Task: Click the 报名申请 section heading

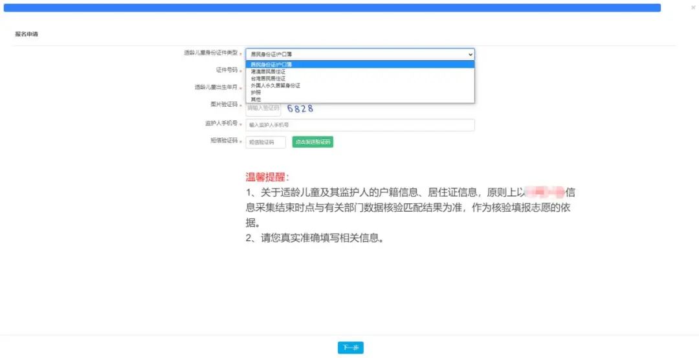Action: point(27,34)
